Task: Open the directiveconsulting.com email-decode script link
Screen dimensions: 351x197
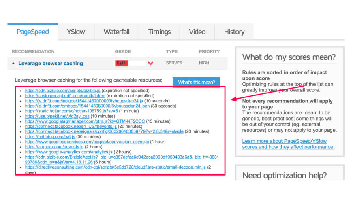Action: coord(116,167)
